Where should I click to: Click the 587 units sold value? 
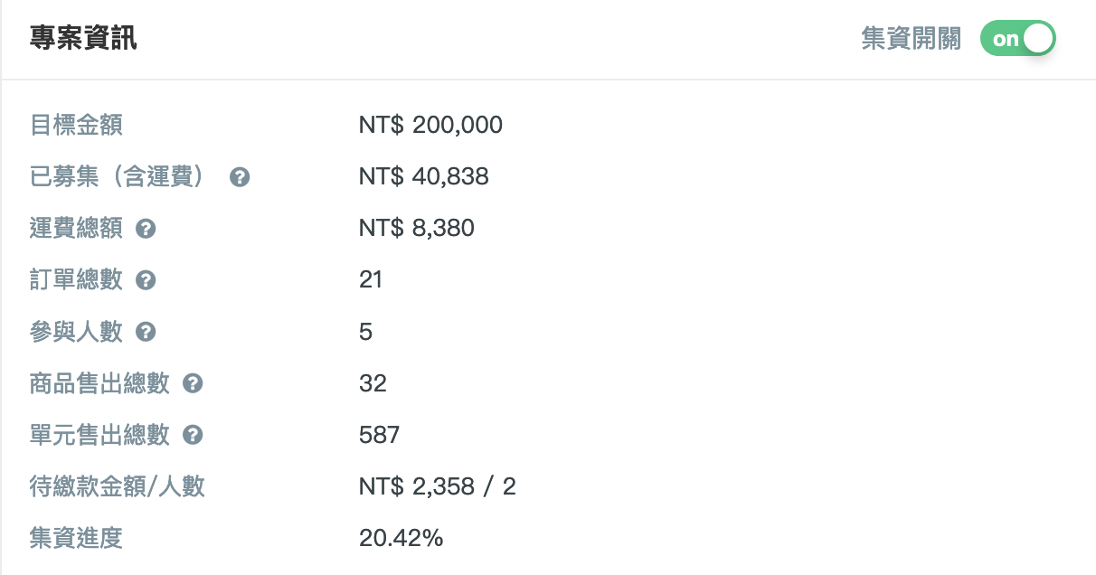point(379,436)
